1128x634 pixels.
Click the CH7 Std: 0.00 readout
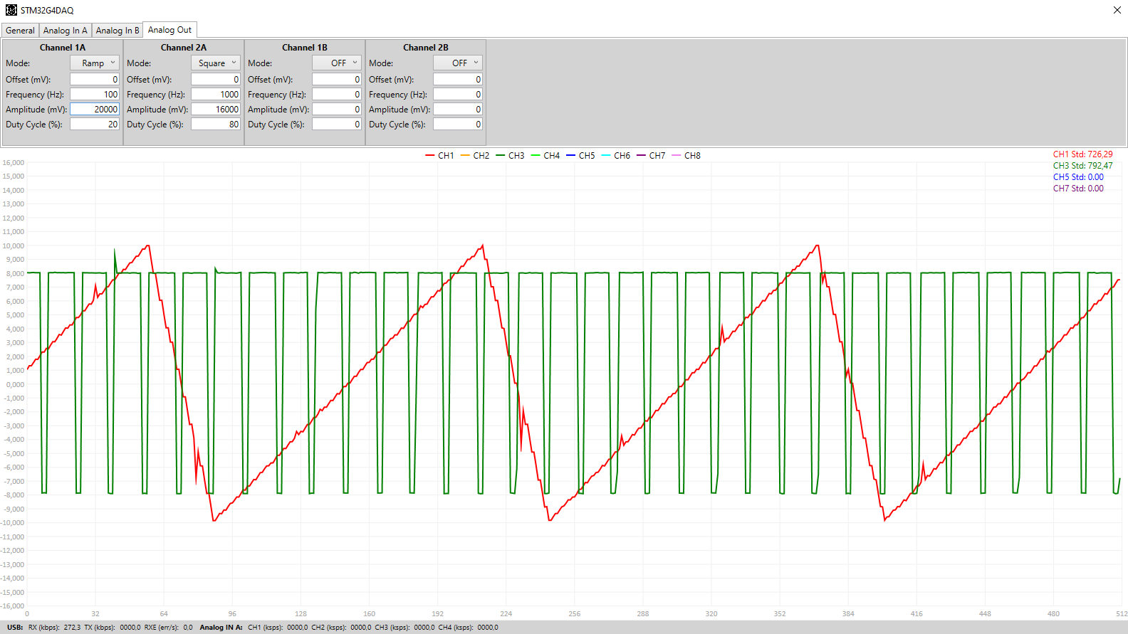[x=1078, y=188]
